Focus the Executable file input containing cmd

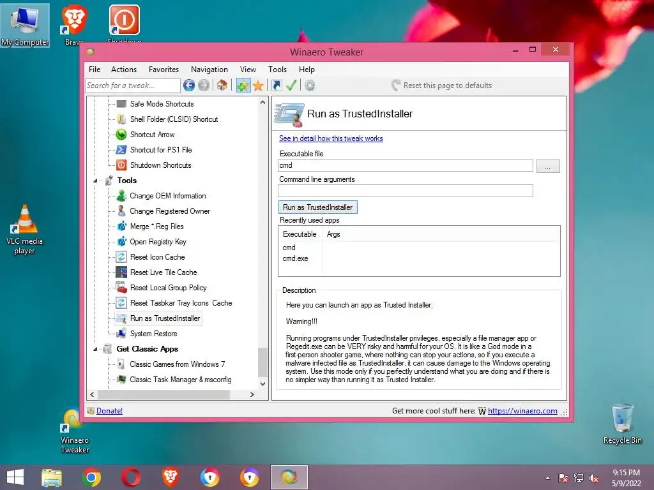pyautogui.click(x=406, y=165)
